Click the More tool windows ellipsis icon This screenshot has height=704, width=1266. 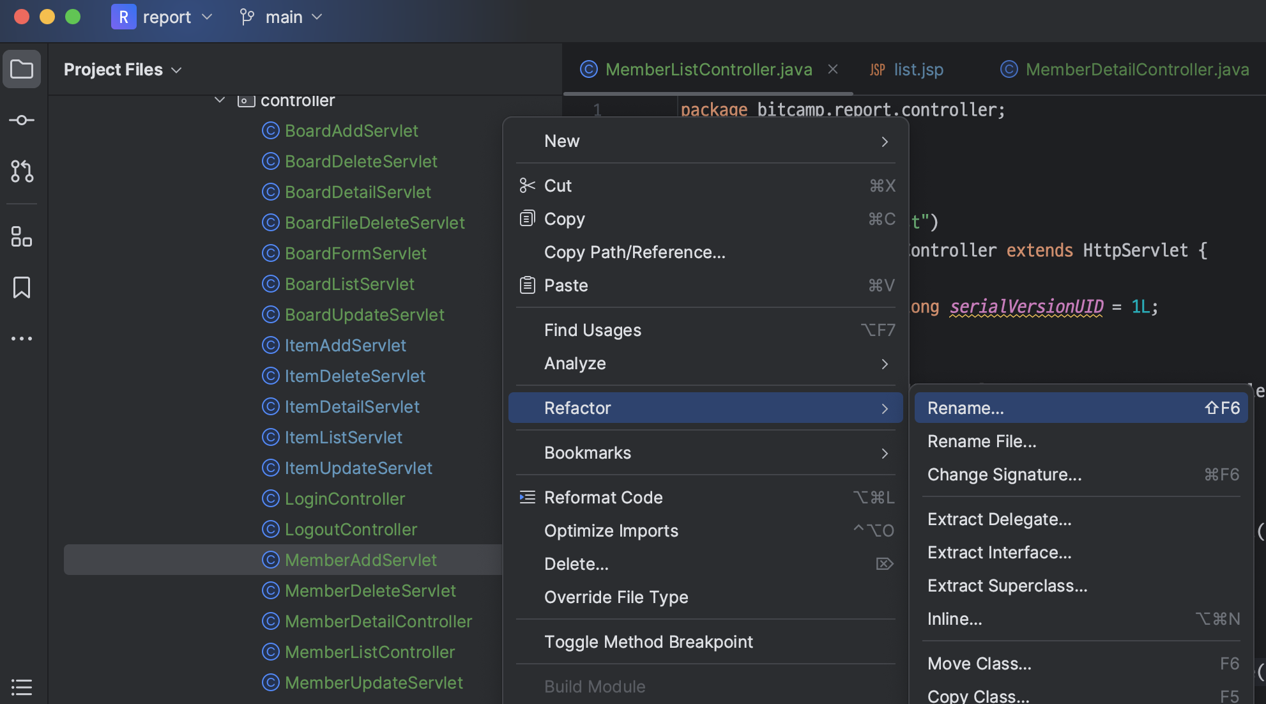[22, 339]
